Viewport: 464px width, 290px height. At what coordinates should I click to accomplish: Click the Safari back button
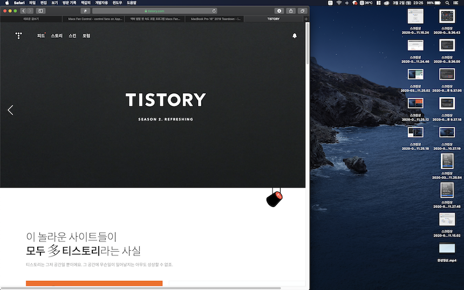tap(23, 11)
